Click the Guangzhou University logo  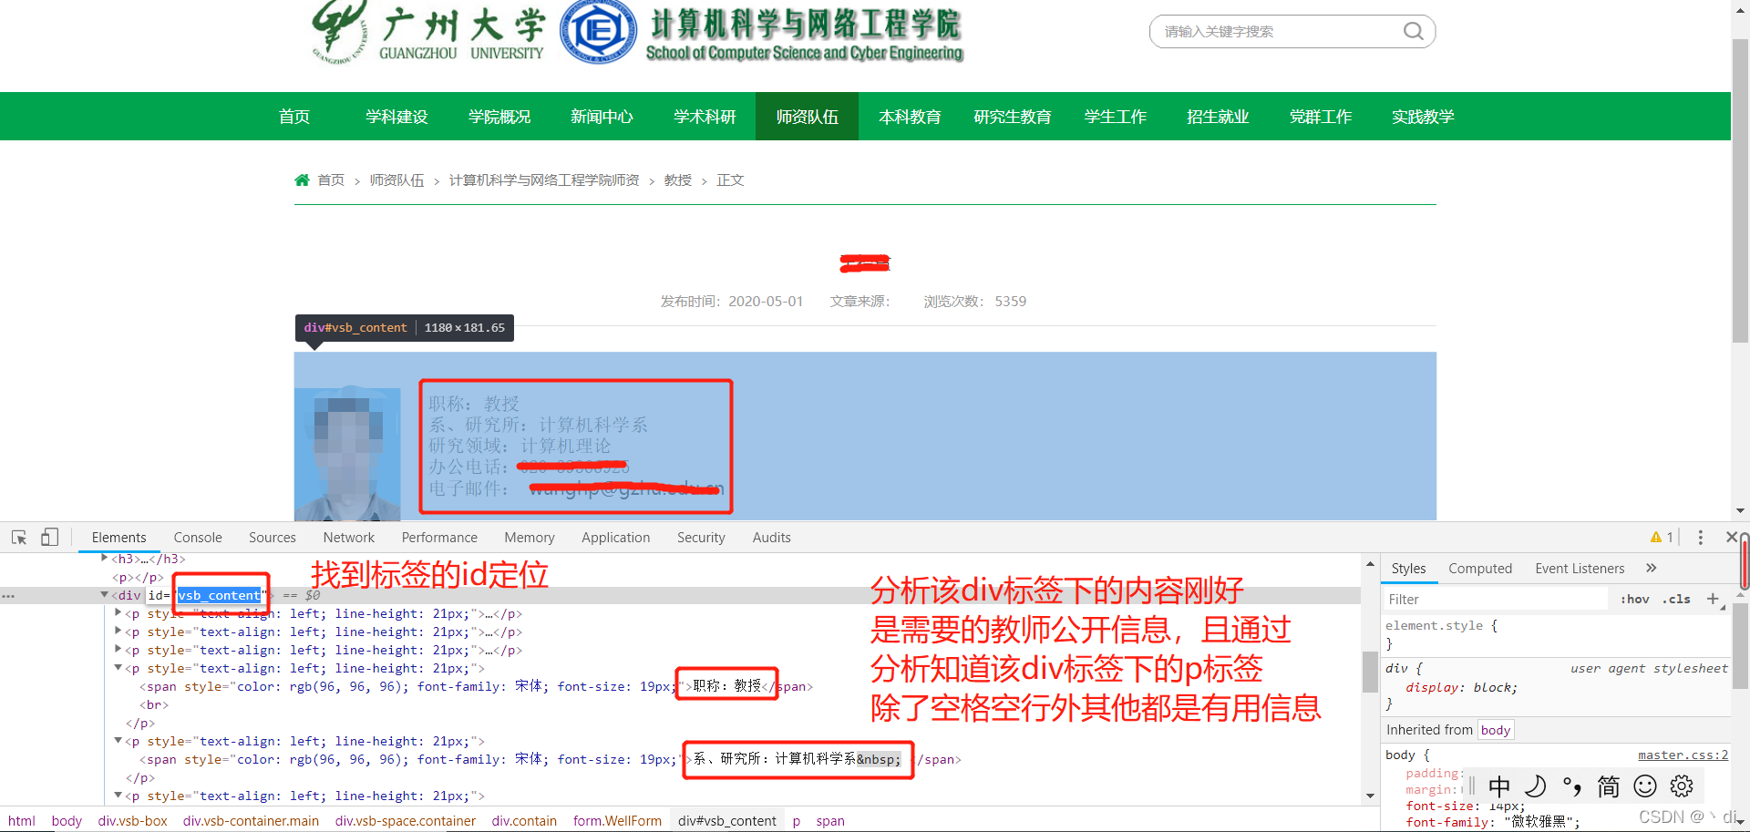(x=428, y=33)
